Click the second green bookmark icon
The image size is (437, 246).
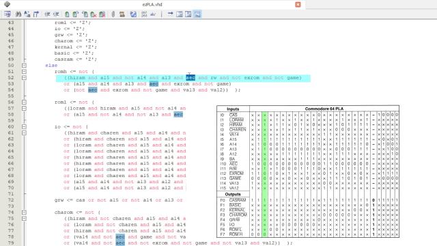coord(76,14)
